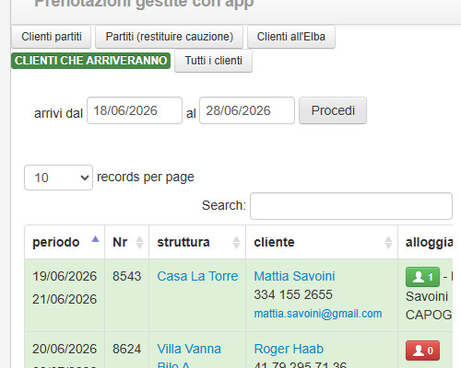Sort table by periodo column

tap(65, 242)
